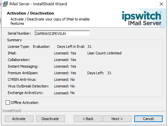Click the 'Premium AntiSpam:' label
The image size is (168, 126).
point(23,73)
